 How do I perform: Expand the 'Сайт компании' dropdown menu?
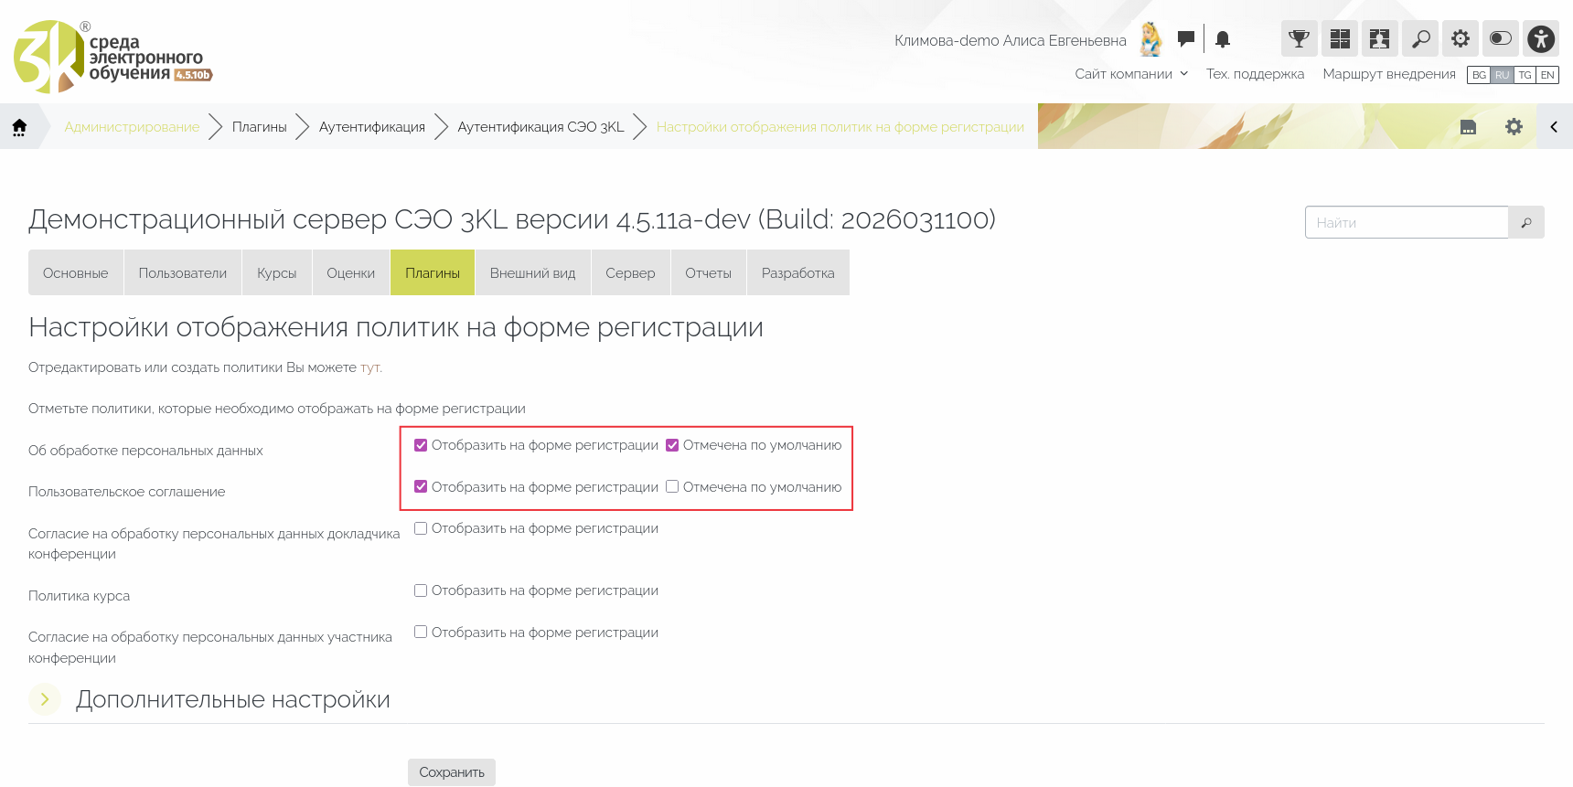pyautogui.click(x=1131, y=74)
